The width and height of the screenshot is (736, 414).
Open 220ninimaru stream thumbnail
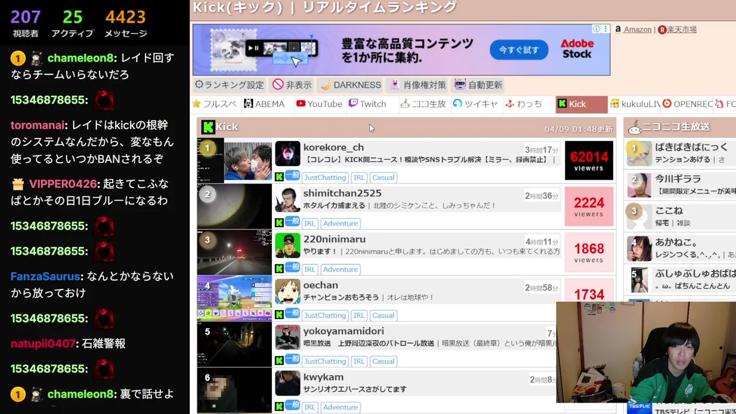(235, 252)
